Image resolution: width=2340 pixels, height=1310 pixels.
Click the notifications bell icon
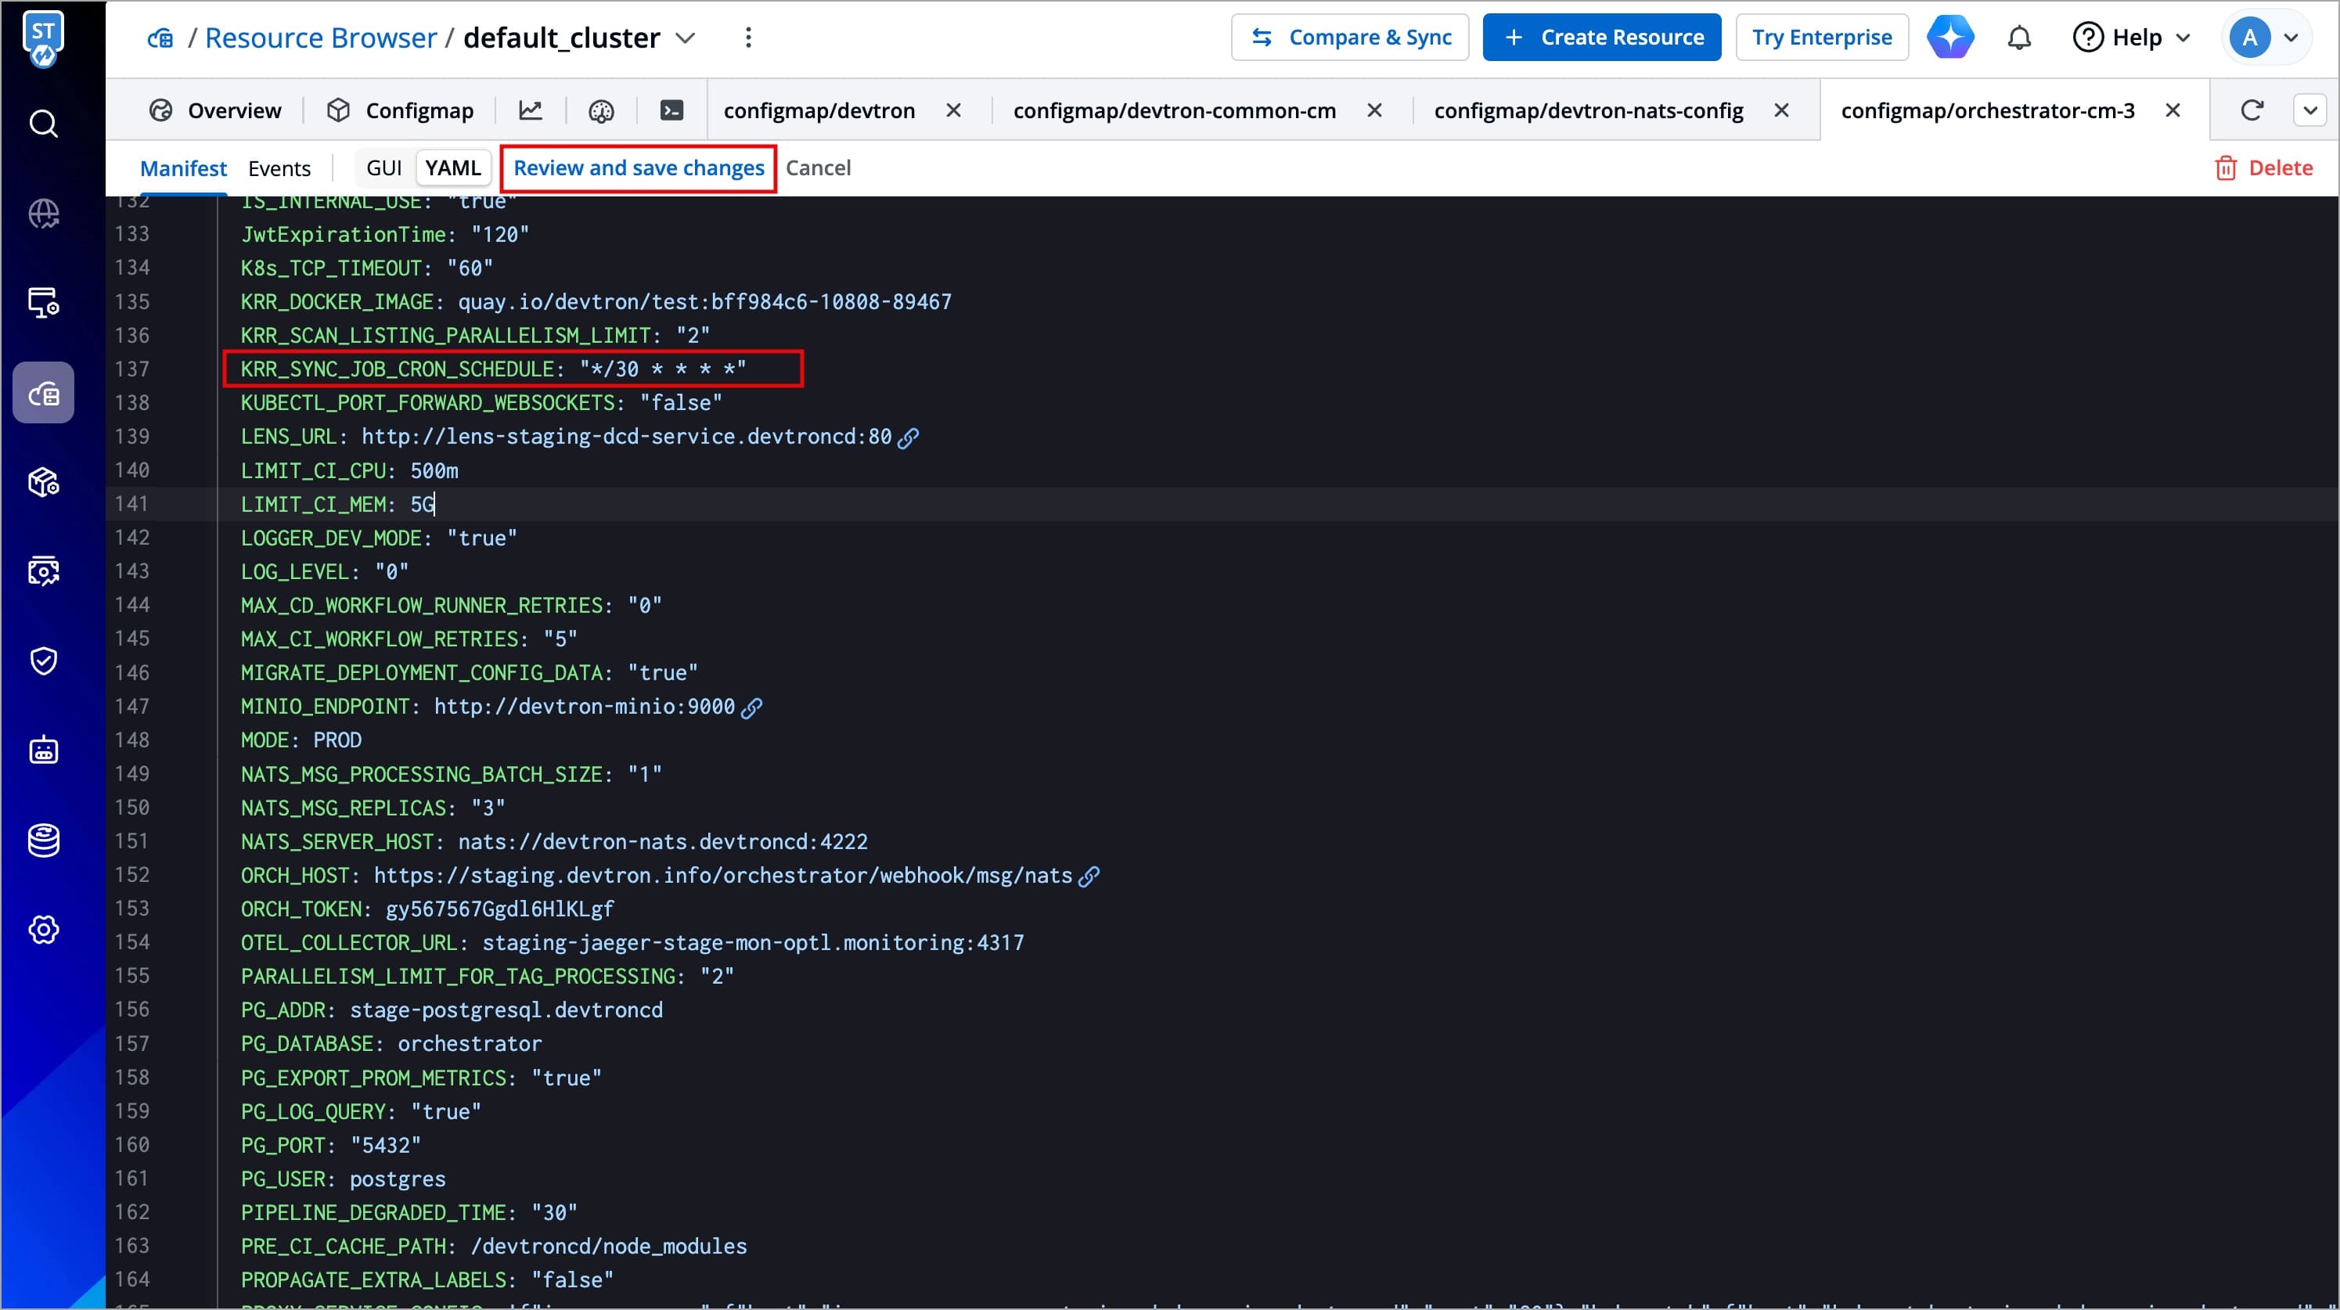(x=2018, y=38)
